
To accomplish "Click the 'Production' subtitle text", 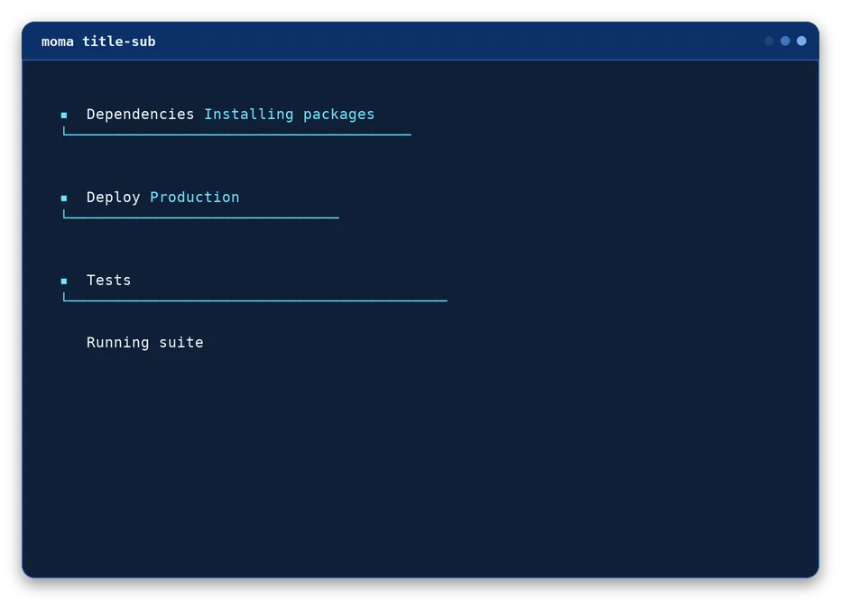I will click(194, 198).
